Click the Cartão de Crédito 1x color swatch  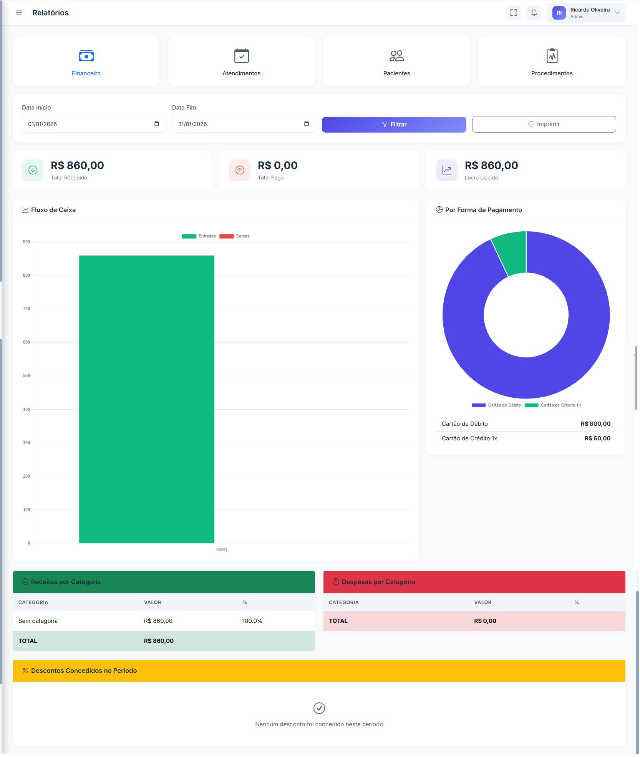[531, 405]
